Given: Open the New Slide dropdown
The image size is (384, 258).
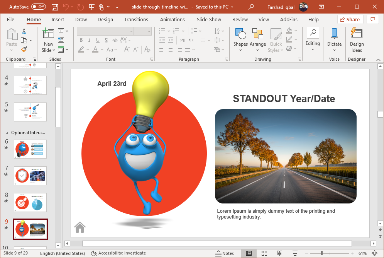Looking at the screenshot, I should pos(49,50).
